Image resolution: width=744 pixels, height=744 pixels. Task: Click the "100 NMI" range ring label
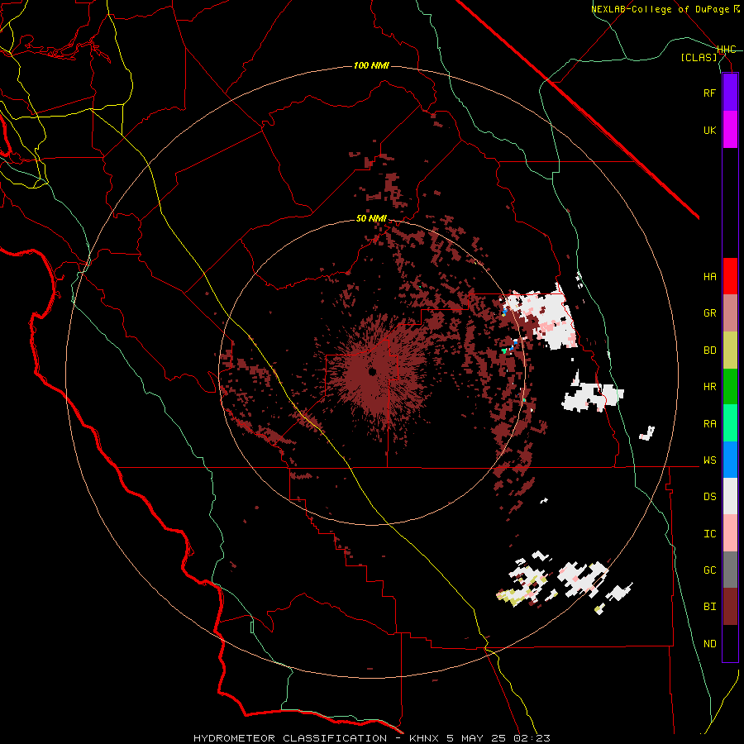click(371, 65)
